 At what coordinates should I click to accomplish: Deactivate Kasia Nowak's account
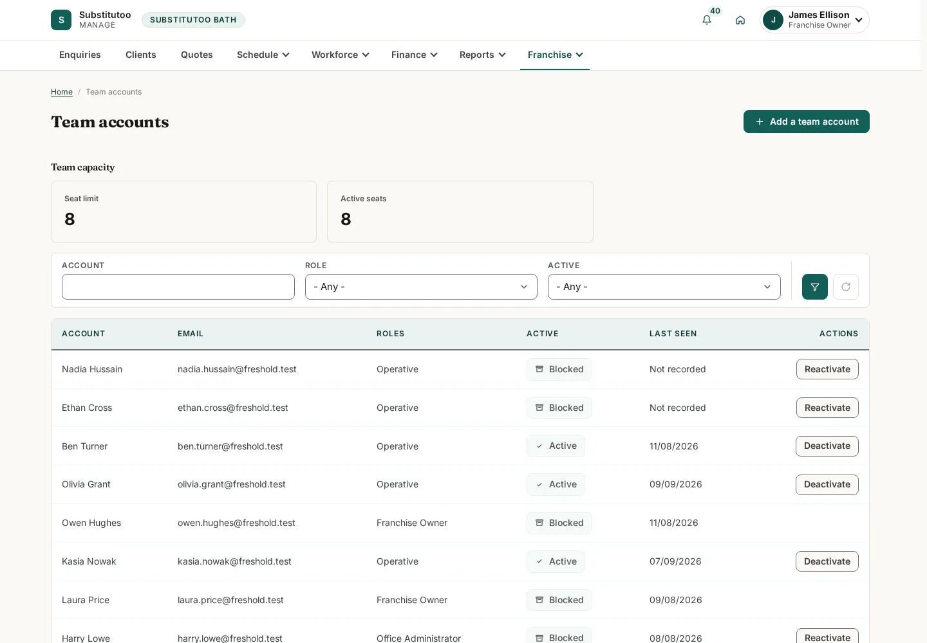pos(827,561)
